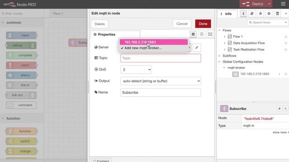Open the Properties tab
This screenshot has width=289, height=162.
(x=115, y=35)
